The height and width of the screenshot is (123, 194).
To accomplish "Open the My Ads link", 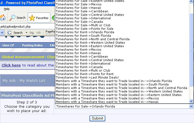I will (9, 81).
